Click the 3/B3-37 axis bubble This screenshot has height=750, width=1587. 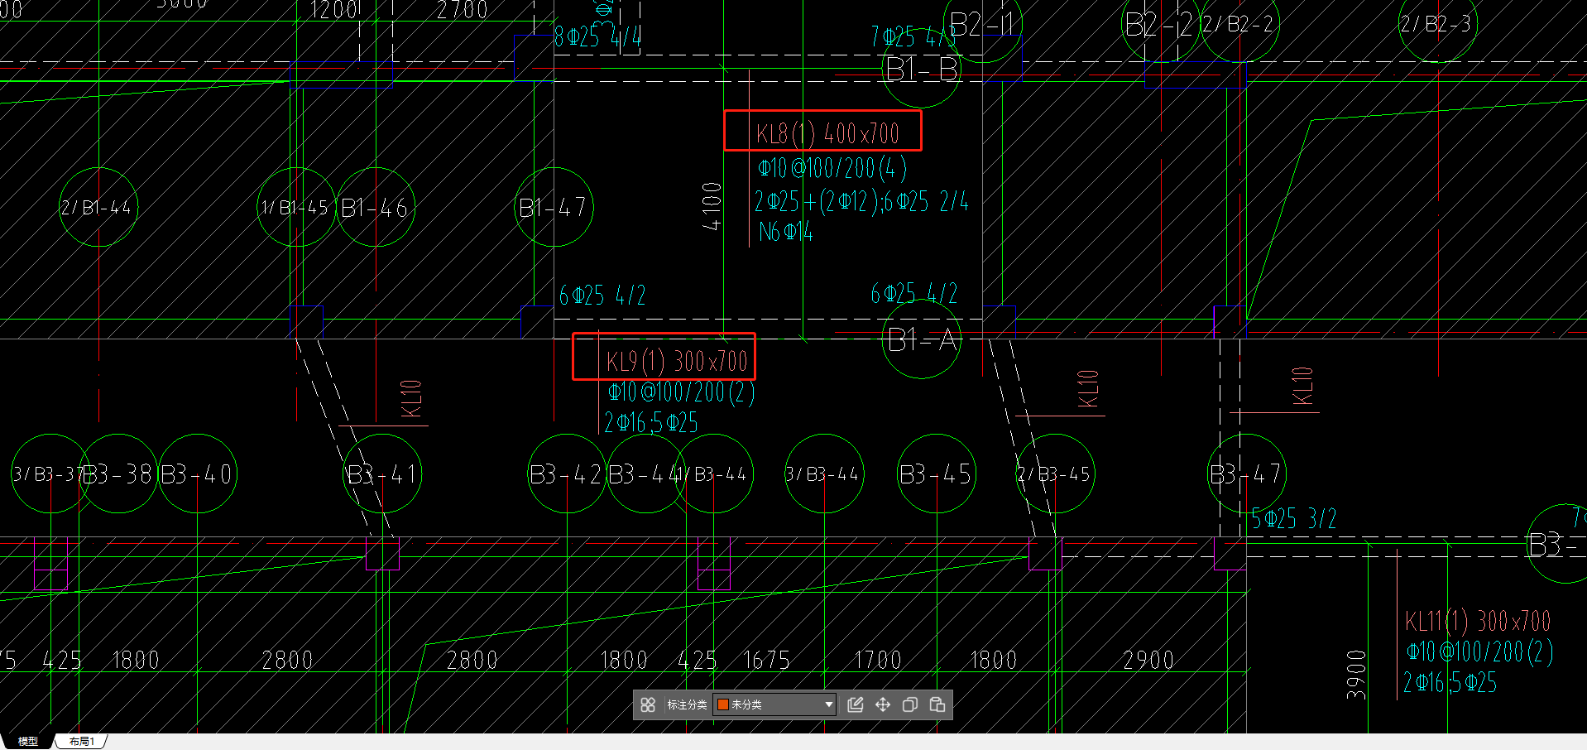[x=50, y=474]
